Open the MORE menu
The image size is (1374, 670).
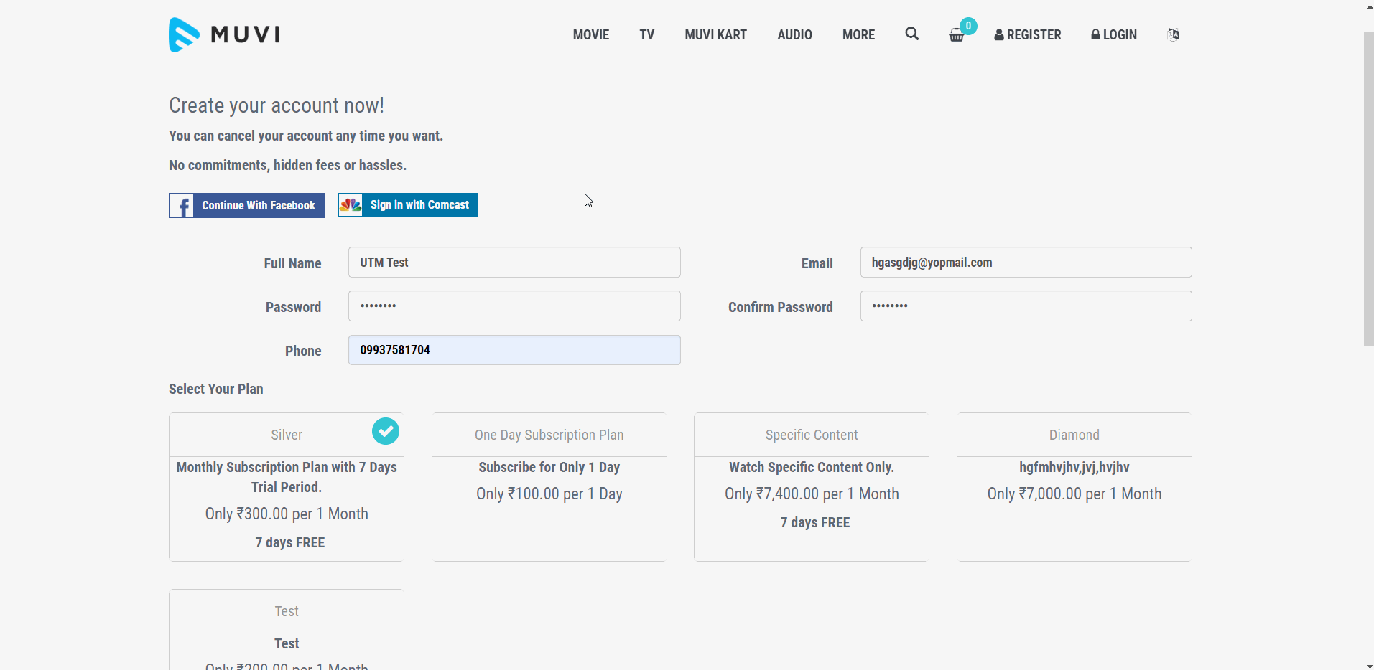858,34
